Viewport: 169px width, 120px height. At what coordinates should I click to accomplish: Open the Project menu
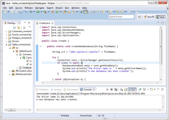[x=59, y=8]
